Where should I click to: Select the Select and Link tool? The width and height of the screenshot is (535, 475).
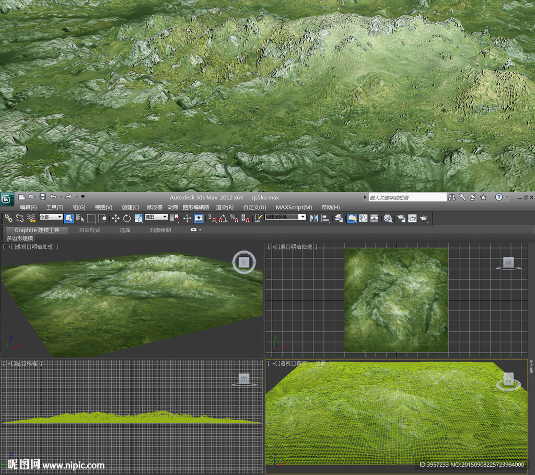[8, 218]
